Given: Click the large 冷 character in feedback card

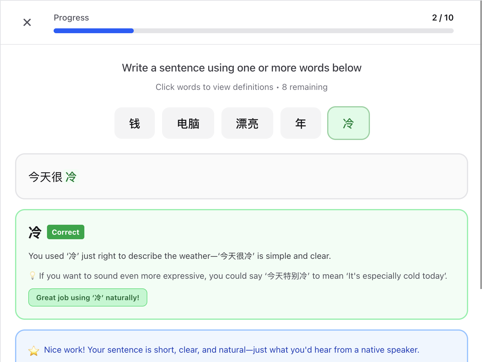Looking at the screenshot, I should click(35, 232).
